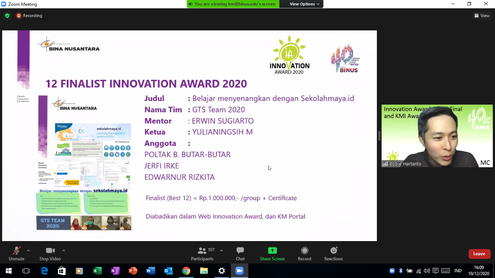
Task: Open the Reactions menu
Action: click(333, 253)
